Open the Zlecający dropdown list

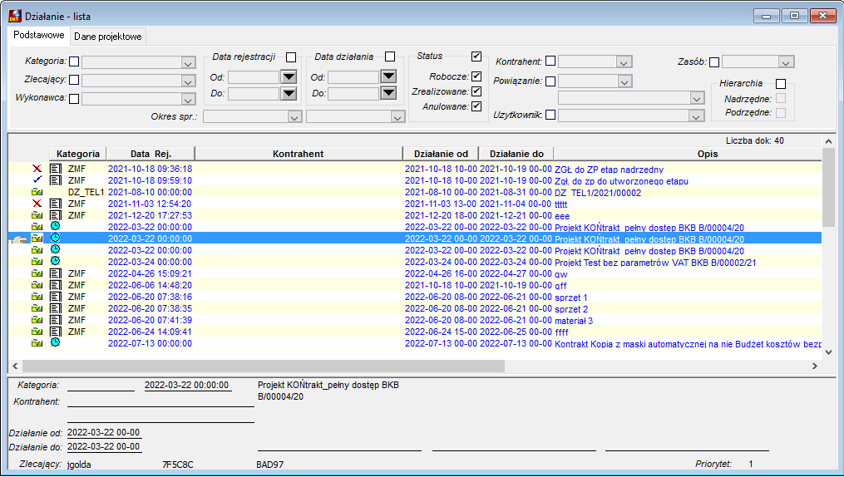188,81
